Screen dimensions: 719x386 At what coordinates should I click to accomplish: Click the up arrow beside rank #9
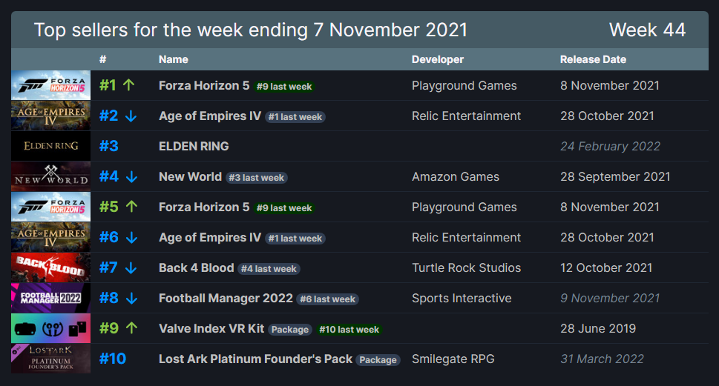(131, 328)
